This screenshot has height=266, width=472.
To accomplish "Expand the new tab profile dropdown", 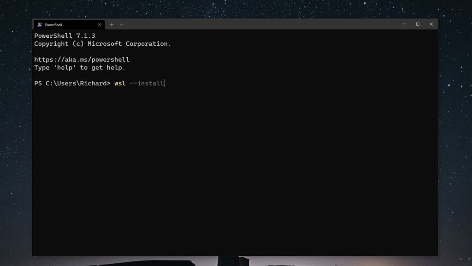I will point(122,25).
